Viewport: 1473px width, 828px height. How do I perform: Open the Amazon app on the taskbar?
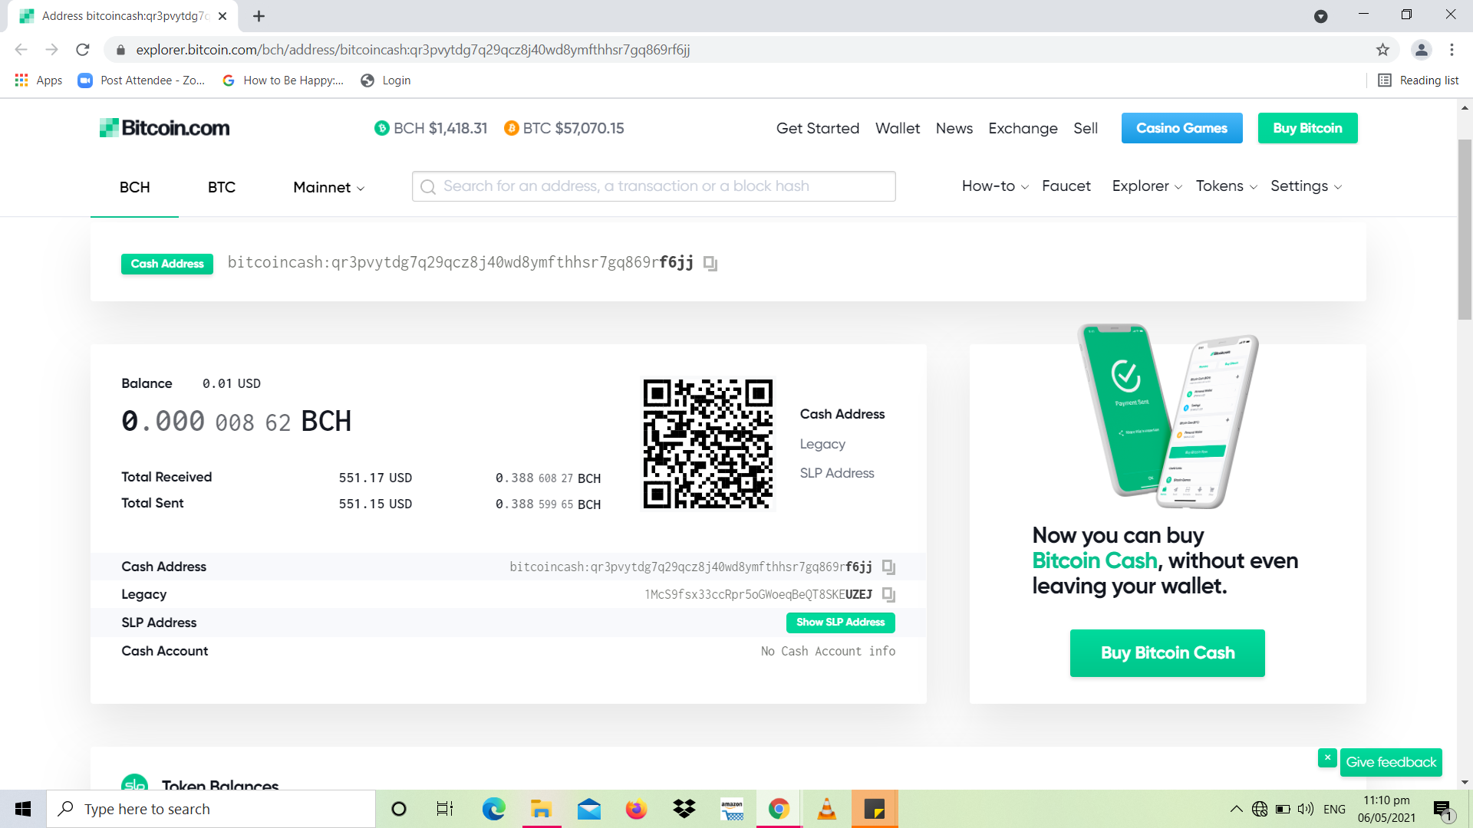click(x=732, y=809)
